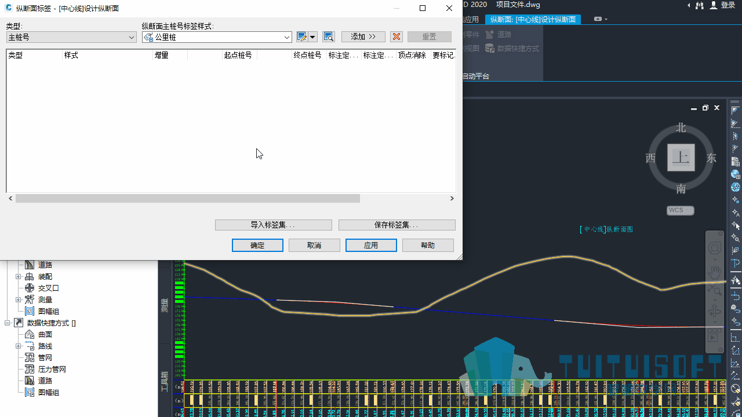The height and width of the screenshot is (417, 742).
Task: Click the 取消 button
Action: tap(314, 245)
